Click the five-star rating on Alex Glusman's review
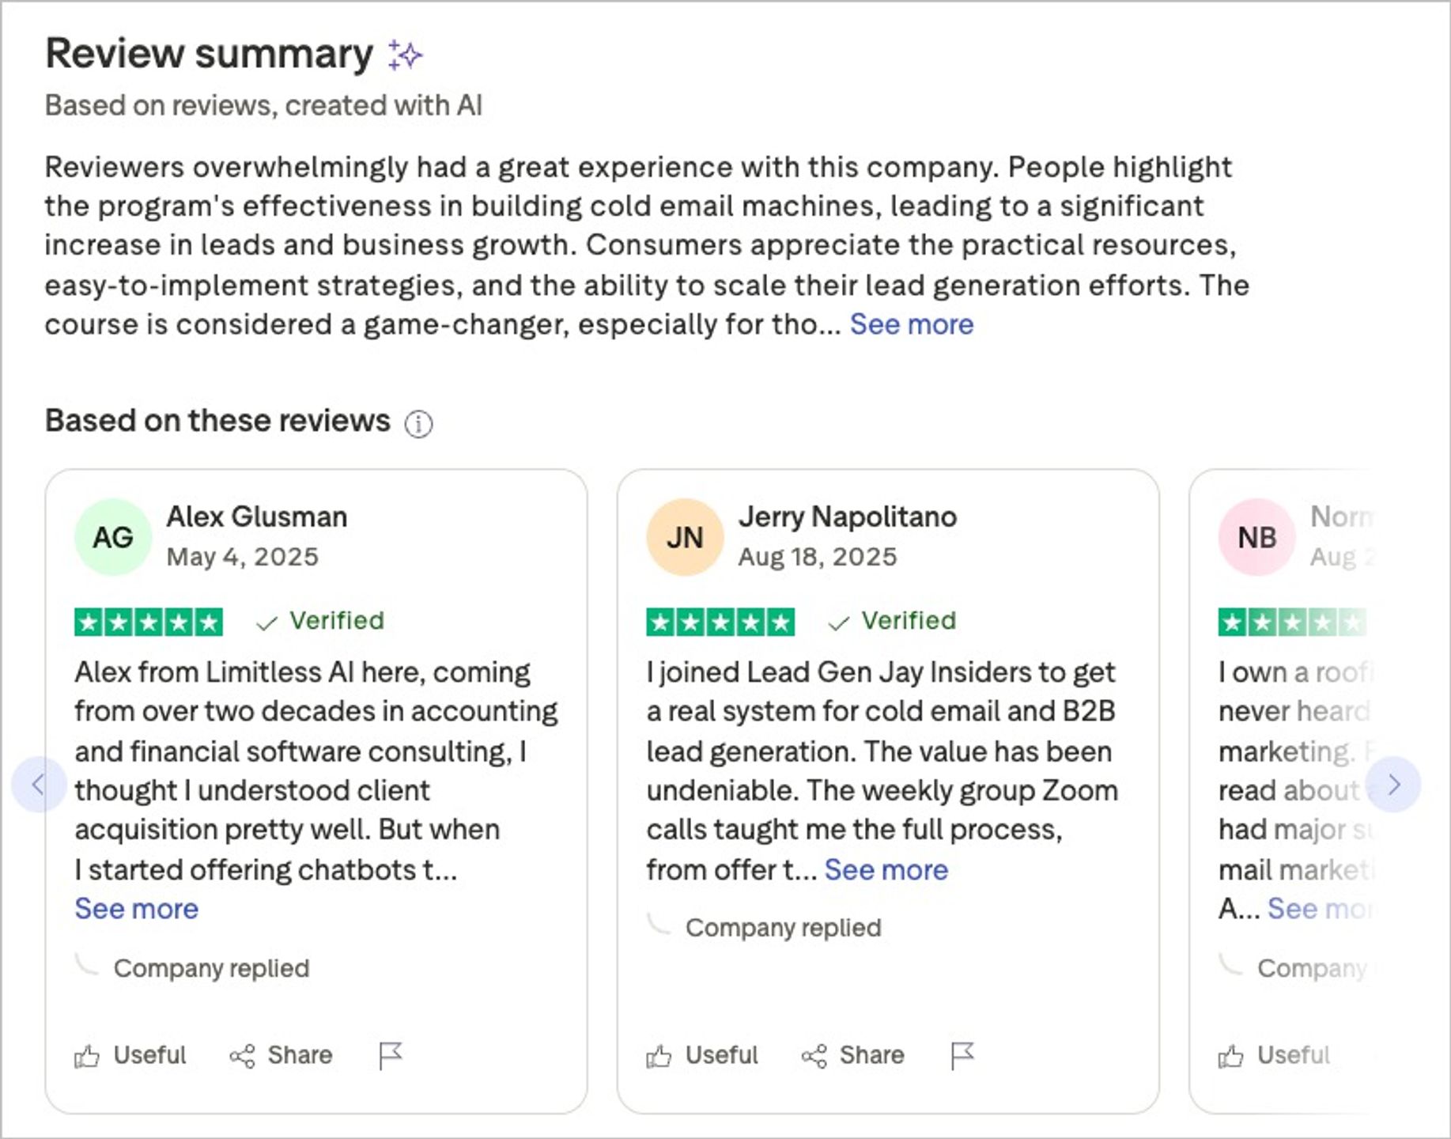Screen dimensions: 1451x1139 [149, 622]
